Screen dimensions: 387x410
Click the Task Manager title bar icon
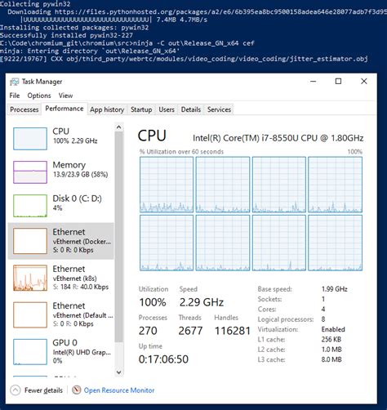(15, 82)
